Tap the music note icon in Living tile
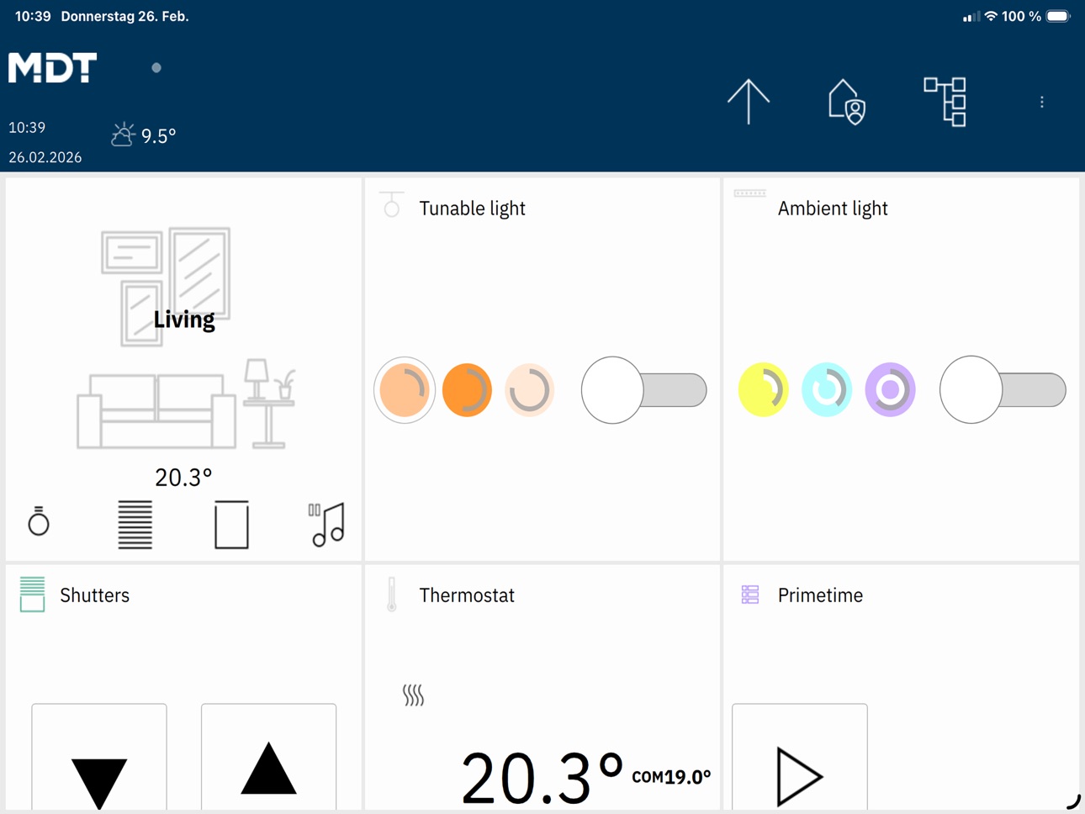 point(327,525)
